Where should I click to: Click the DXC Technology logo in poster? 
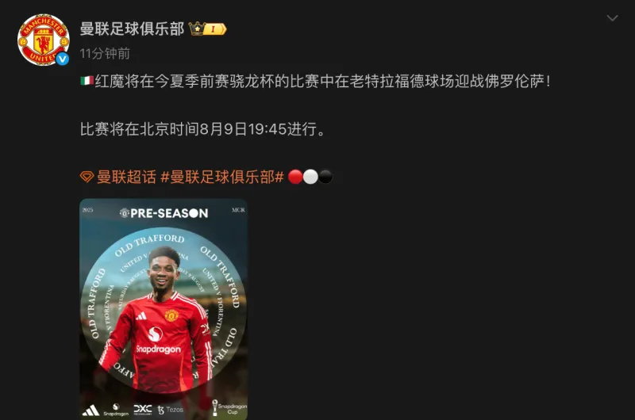click(x=143, y=410)
